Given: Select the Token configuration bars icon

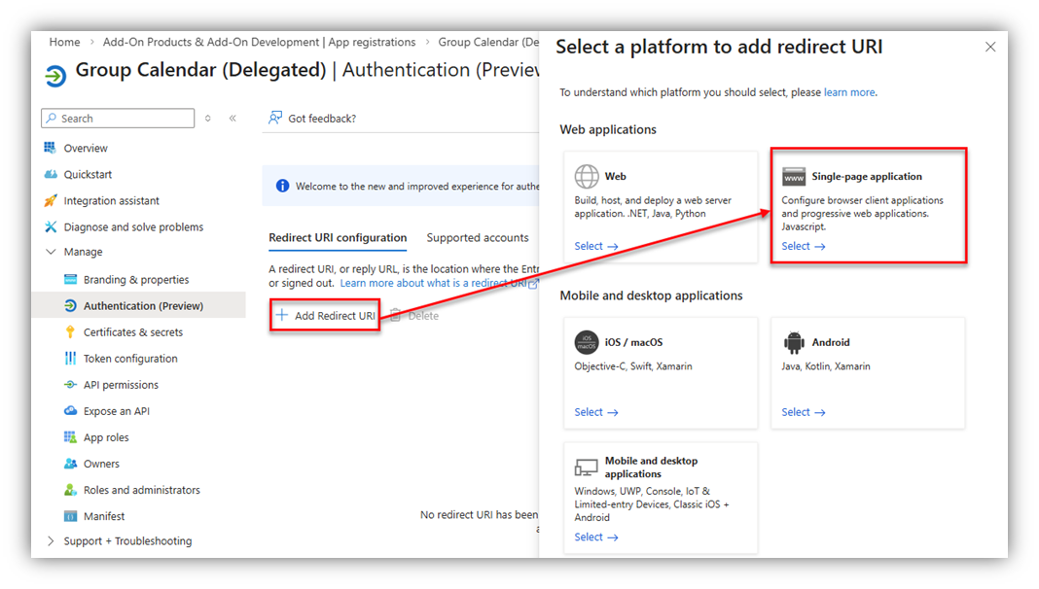Looking at the screenshot, I should (70, 358).
